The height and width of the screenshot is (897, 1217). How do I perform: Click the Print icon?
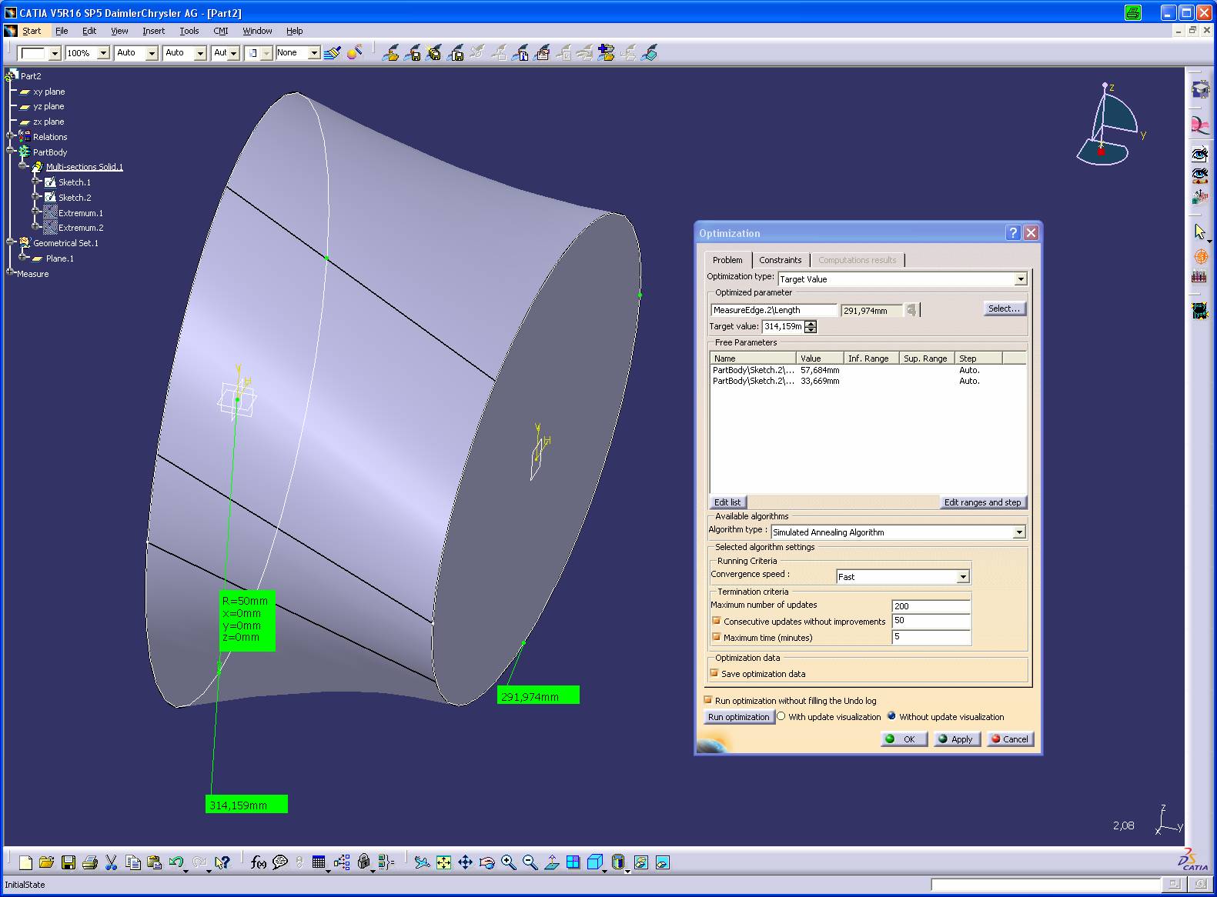pyautogui.click(x=90, y=862)
